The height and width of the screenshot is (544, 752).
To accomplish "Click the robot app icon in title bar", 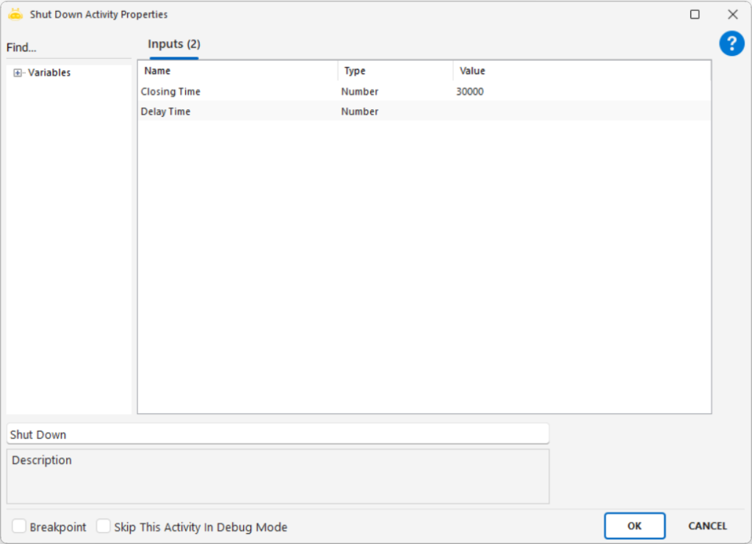I will pos(15,14).
